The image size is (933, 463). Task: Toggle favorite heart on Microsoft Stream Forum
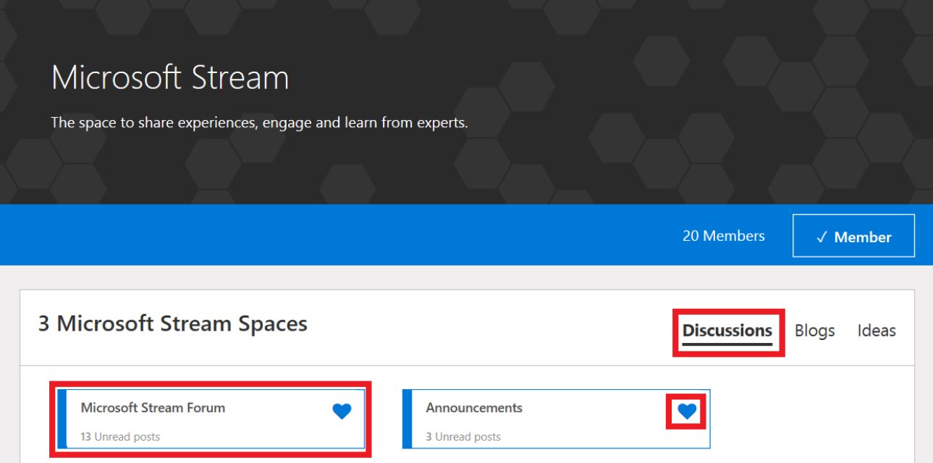(342, 412)
